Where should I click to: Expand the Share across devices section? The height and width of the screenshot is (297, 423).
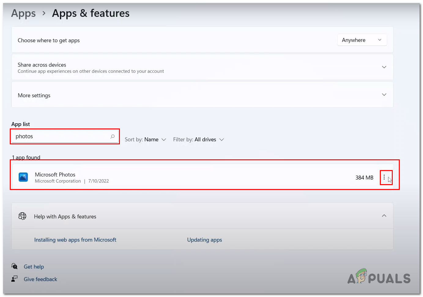coord(384,67)
